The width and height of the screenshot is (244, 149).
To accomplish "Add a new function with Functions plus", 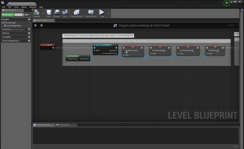I will pos(29,29).
